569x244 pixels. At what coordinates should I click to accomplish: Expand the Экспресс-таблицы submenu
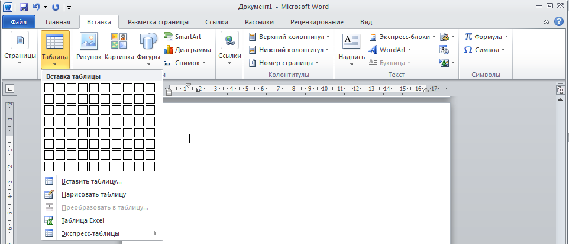click(102, 233)
